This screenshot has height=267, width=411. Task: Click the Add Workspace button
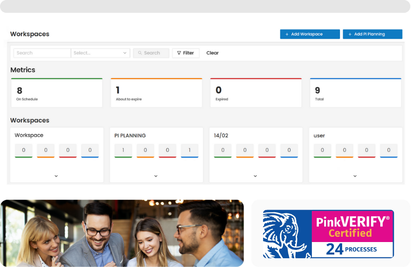point(310,34)
